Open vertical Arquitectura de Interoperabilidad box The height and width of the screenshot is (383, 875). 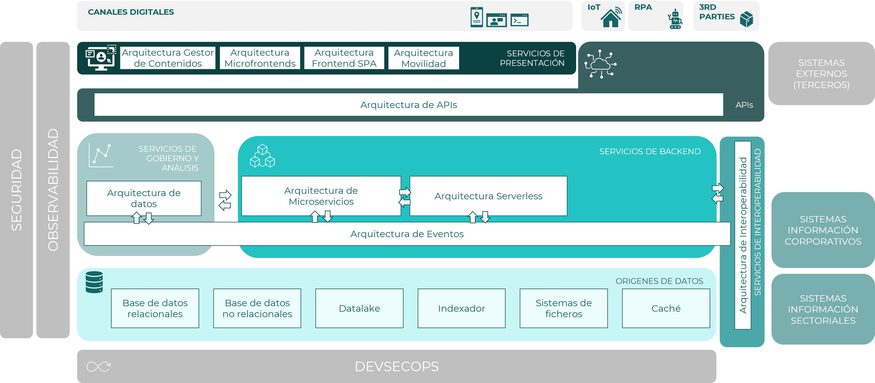click(x=743, y=235)
